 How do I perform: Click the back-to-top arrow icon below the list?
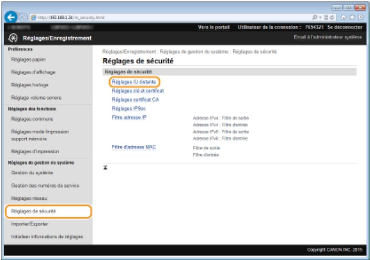105,167
